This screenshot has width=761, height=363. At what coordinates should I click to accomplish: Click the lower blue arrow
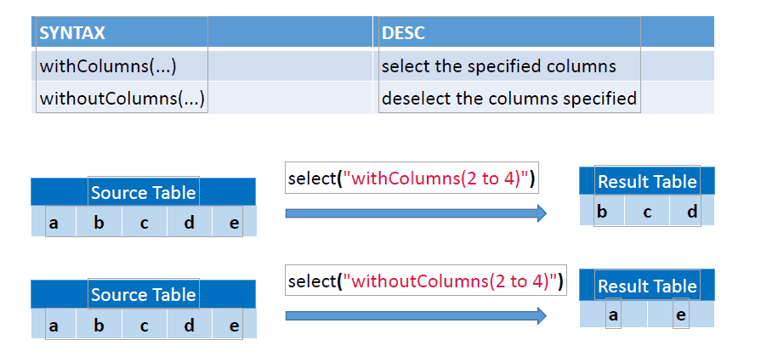tap(416, 316)
